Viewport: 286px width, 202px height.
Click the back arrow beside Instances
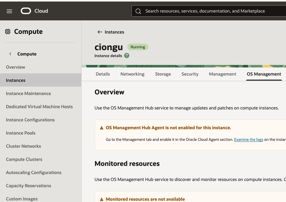coord(100,32)
